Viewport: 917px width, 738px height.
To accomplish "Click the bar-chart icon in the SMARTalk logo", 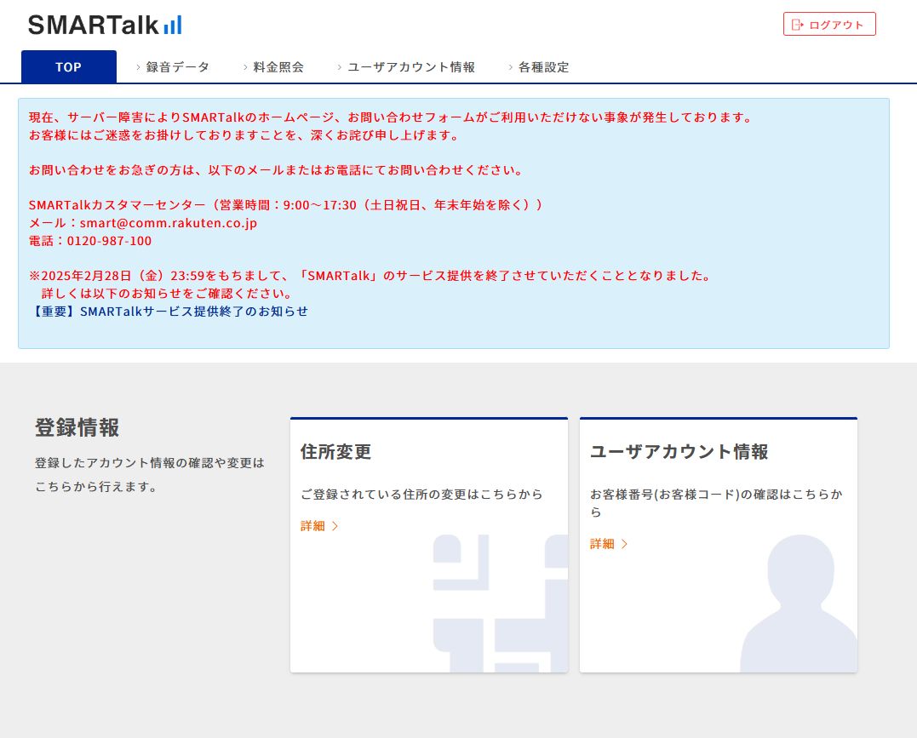I will (x=170, y=26).
